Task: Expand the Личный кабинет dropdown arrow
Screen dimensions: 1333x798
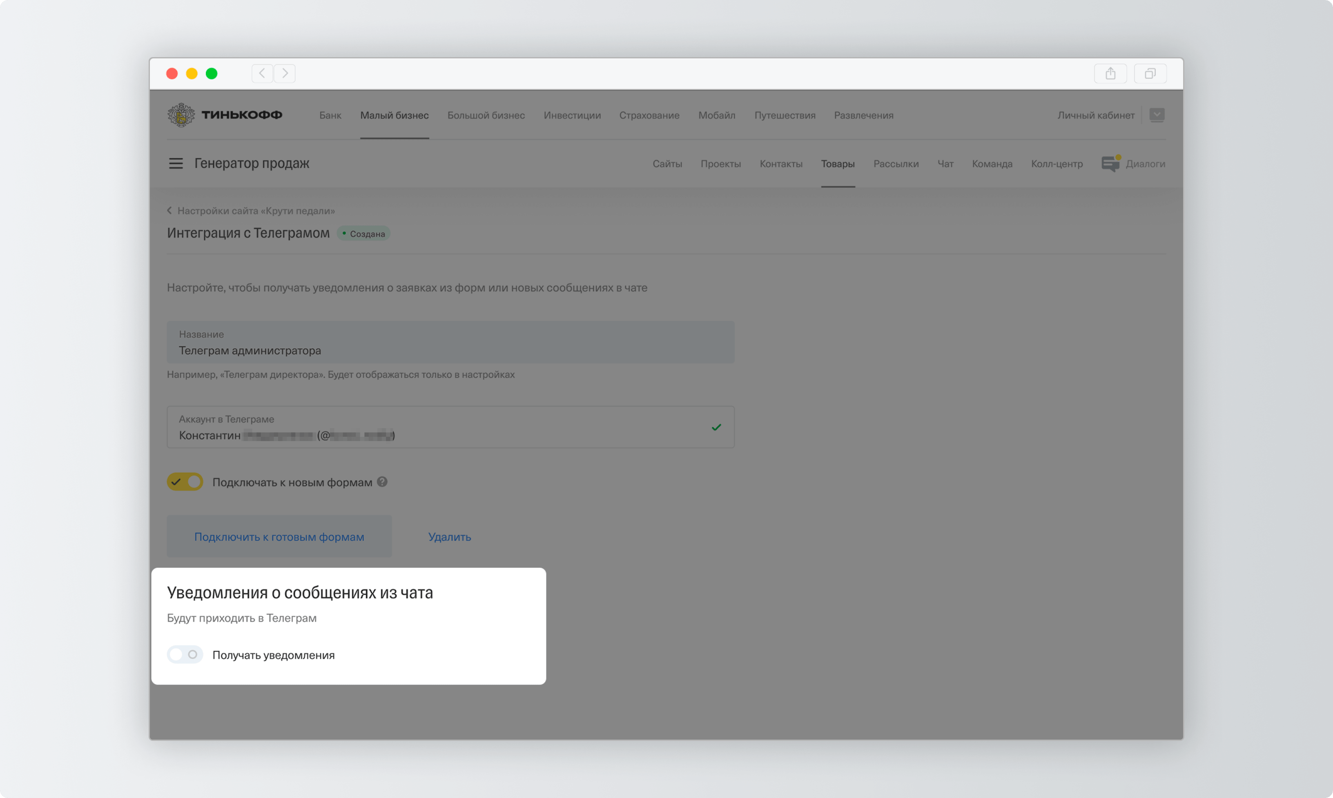Action: point(1157,115)
